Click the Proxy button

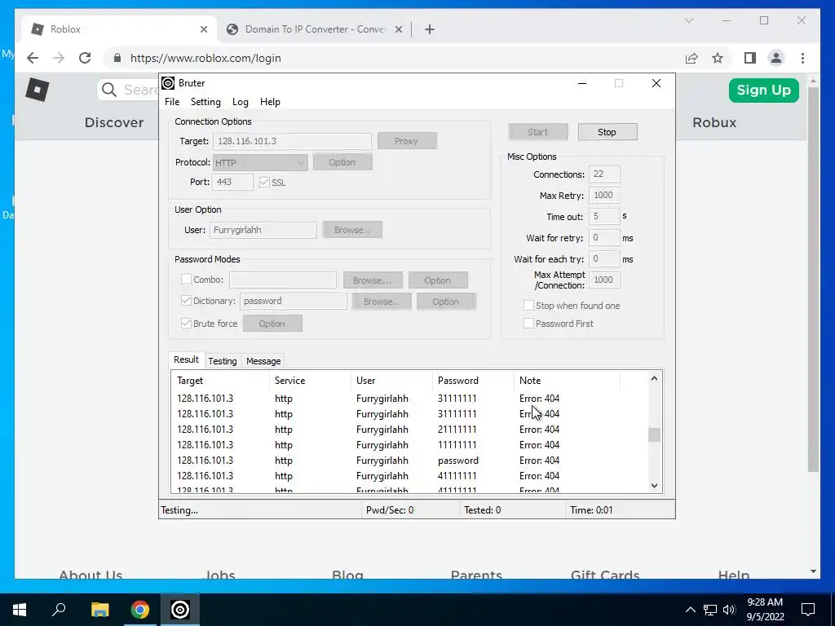[x=407, y=141]
